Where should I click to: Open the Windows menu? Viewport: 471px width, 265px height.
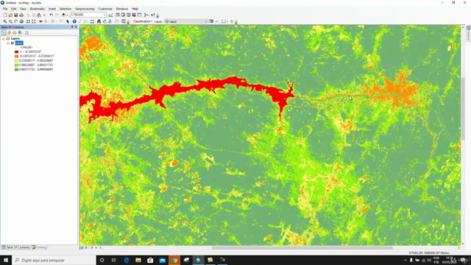122,9
